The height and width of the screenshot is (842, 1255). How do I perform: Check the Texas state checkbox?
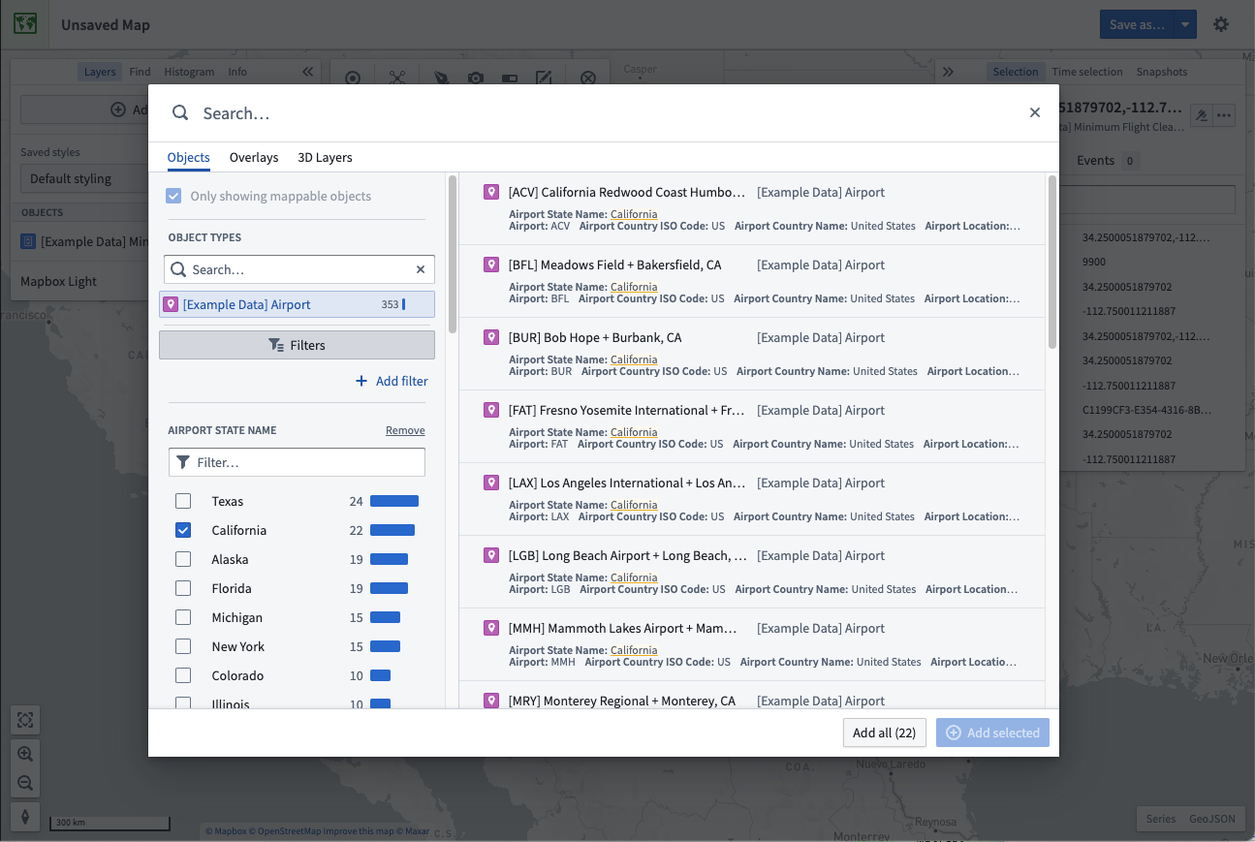tap(183, 501)
